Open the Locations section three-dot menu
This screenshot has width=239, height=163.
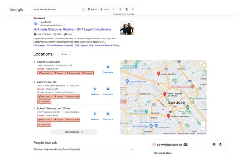click(54, 54)
